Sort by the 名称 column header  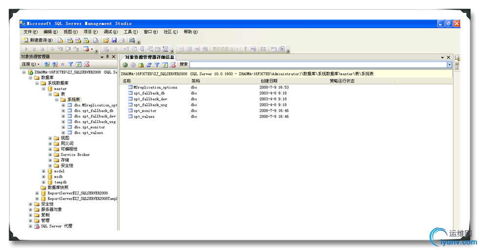155,81
